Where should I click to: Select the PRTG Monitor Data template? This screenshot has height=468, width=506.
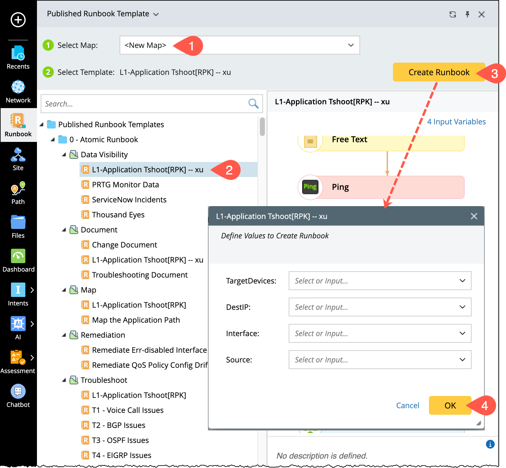pyautogui.click(x=125, y=185)
